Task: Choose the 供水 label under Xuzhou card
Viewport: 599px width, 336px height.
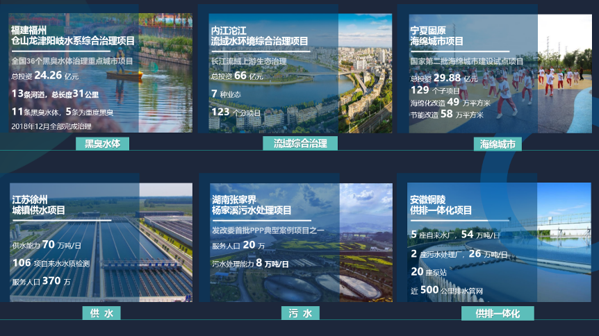Action: click(101, 313)
